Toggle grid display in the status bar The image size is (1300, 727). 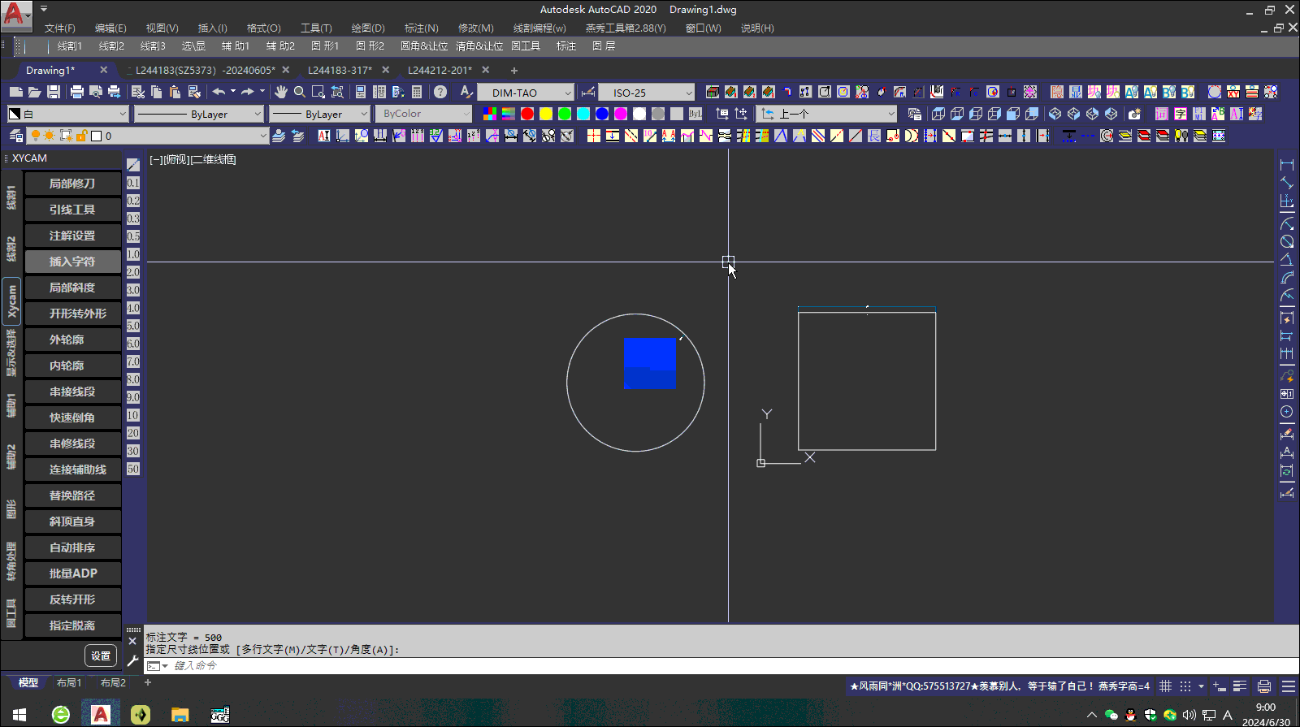pyautogui.click(x=1165, y=686)
